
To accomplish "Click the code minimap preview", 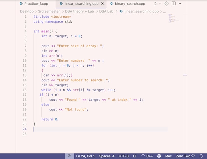I will tap(174, 18).
